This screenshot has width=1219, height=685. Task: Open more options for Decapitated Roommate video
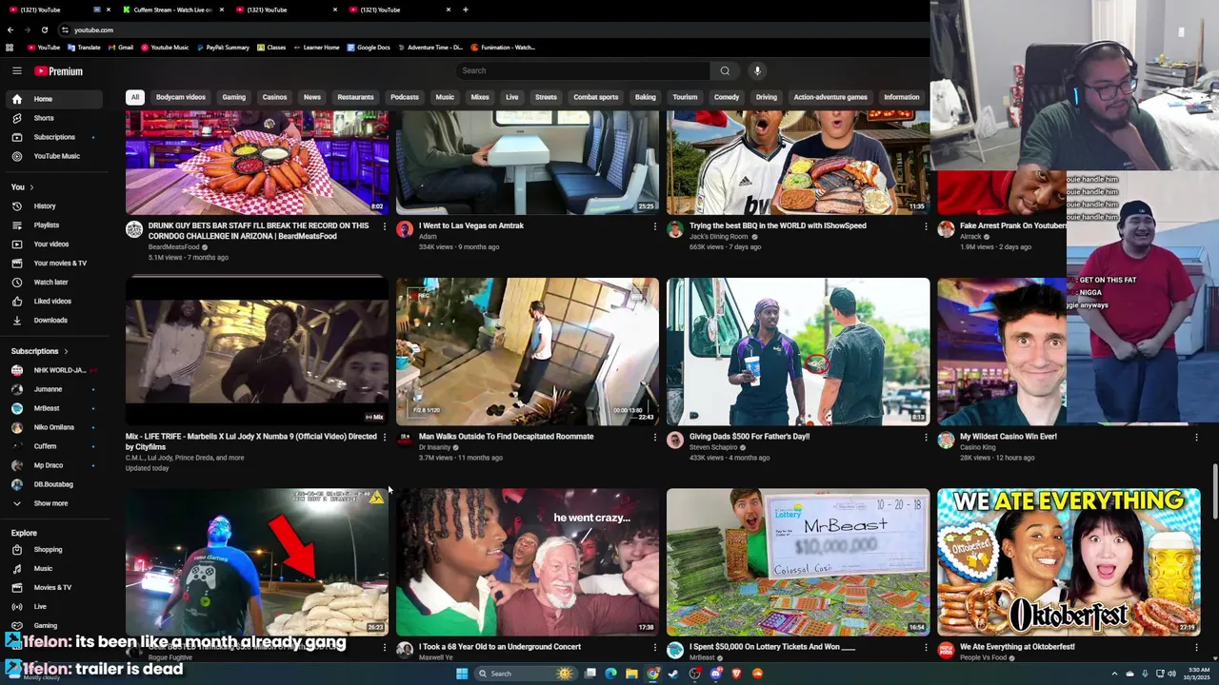click(x=654, y=438)
